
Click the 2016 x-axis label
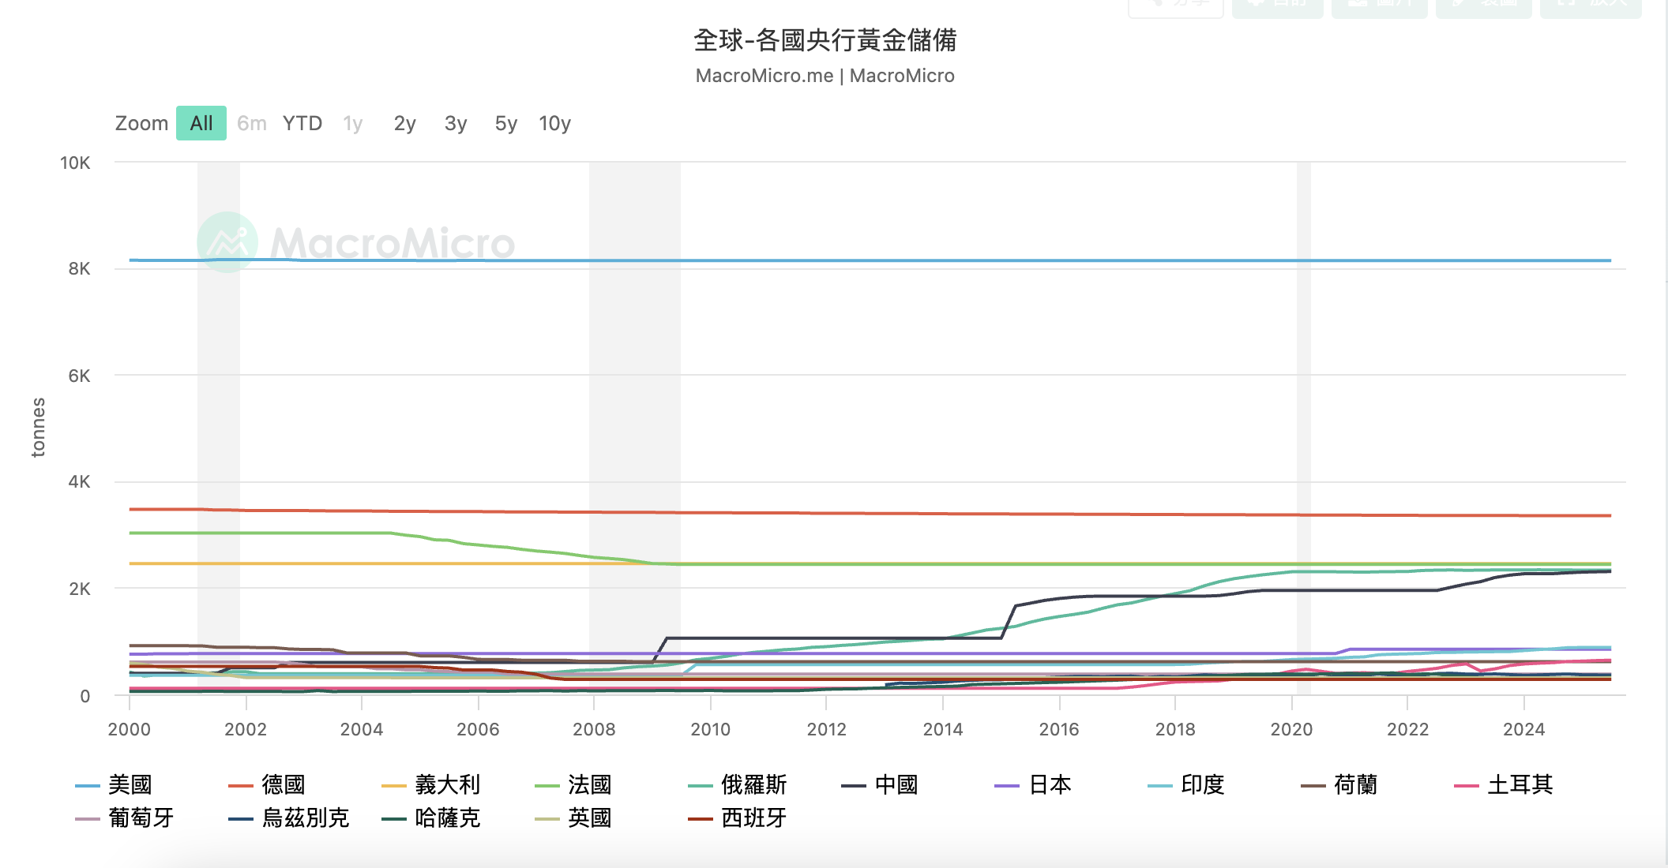pos(1059,729)
